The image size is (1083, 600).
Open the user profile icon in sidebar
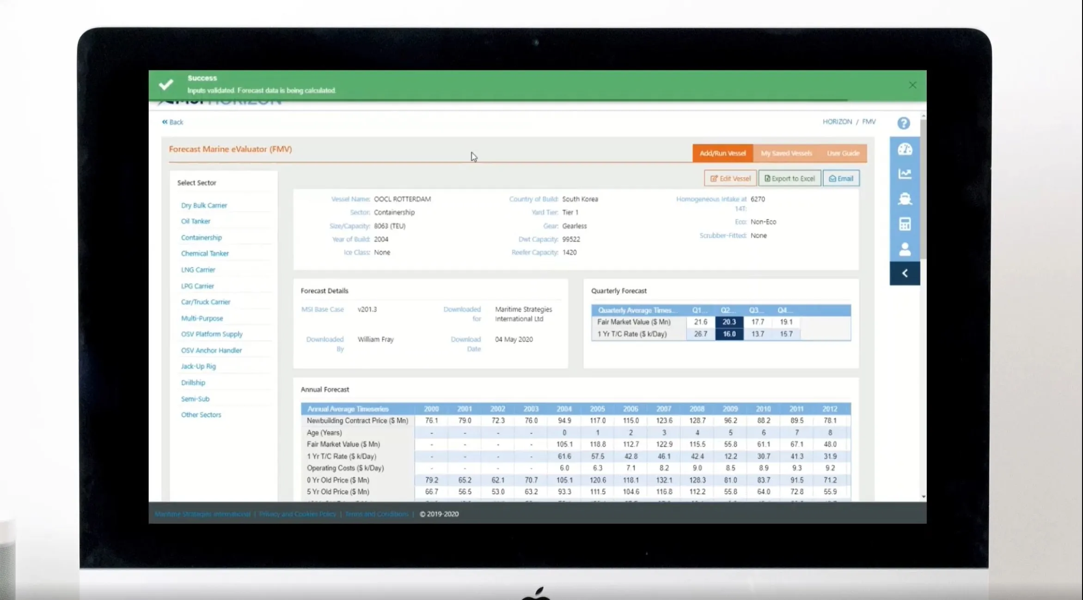(x=905, y=249)
